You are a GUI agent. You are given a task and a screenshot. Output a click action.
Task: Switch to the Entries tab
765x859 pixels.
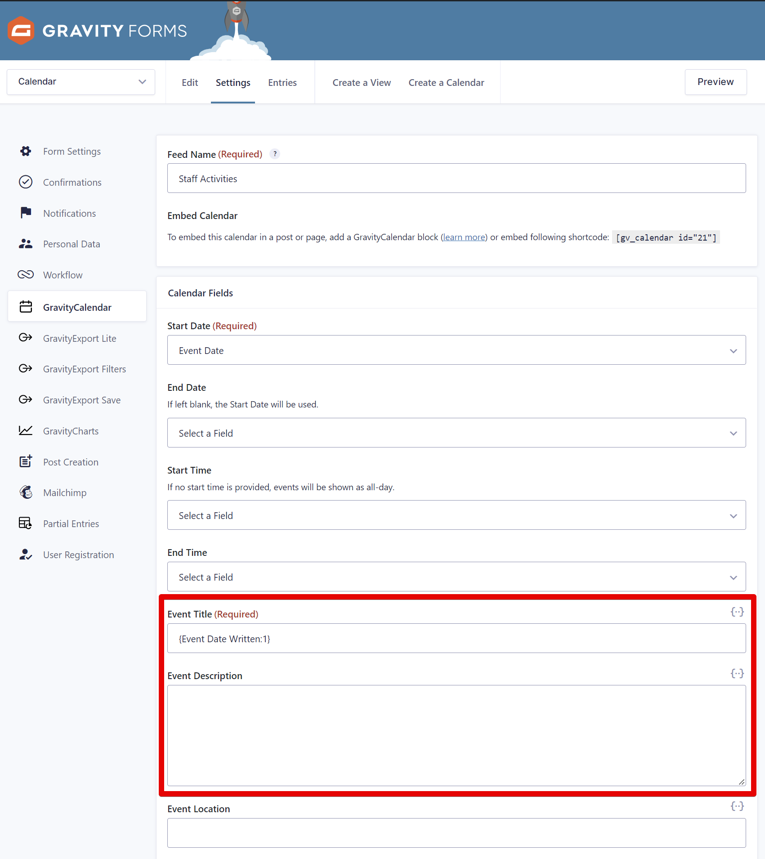pyautogui.click(x=282, y=83)
